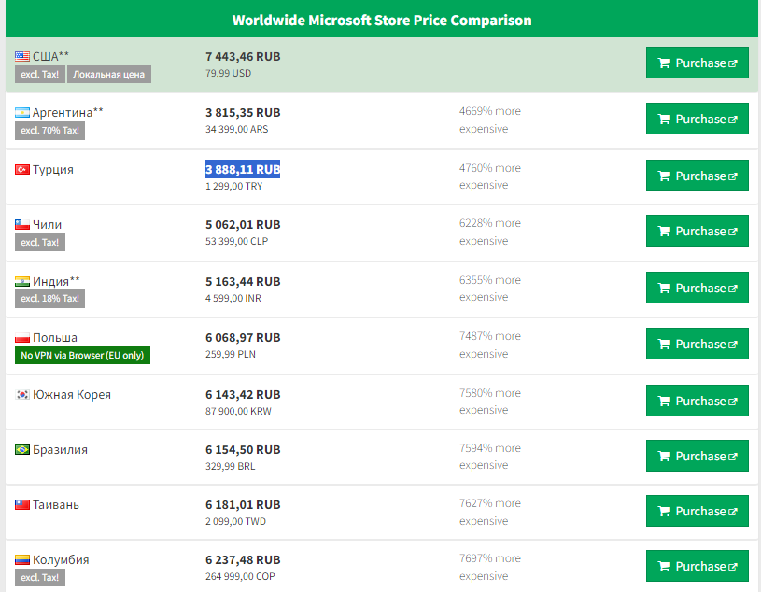Image resolution: width=761 pixels, height=592 pixels.
Task: Click the country name Польша
Action: 55,338
